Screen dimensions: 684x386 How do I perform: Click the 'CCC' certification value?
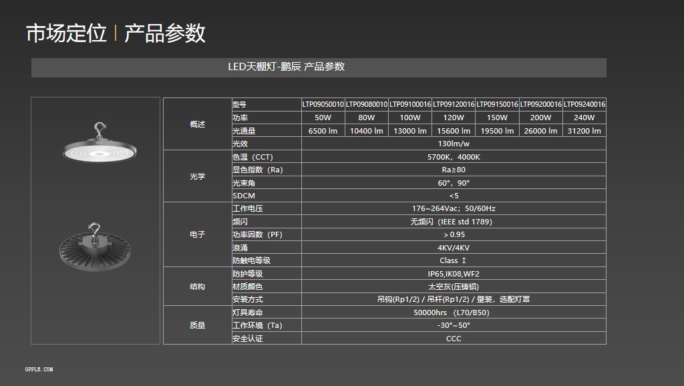[x=454, y=339]
